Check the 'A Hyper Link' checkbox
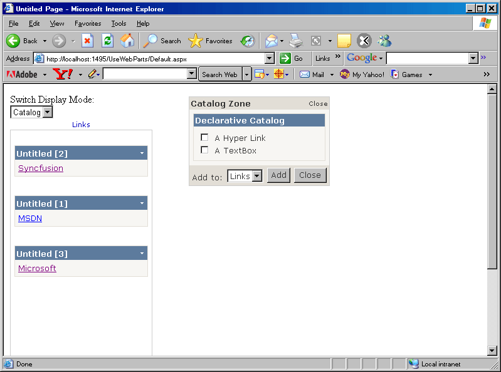Image resolution: width=501 pixels, height=372 pixels. (x=204, y=138)
